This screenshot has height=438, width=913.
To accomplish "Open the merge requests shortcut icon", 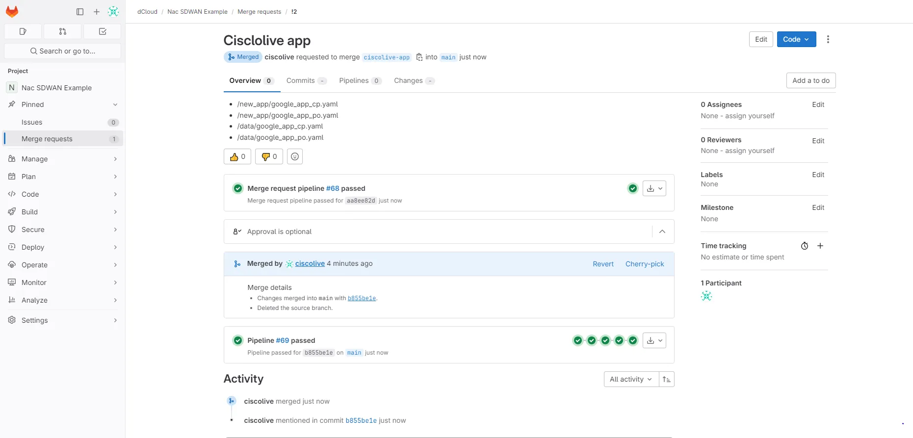I will tap(62, 31).
